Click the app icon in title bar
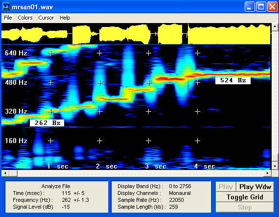The image size is (279, 217). [6, 7]
